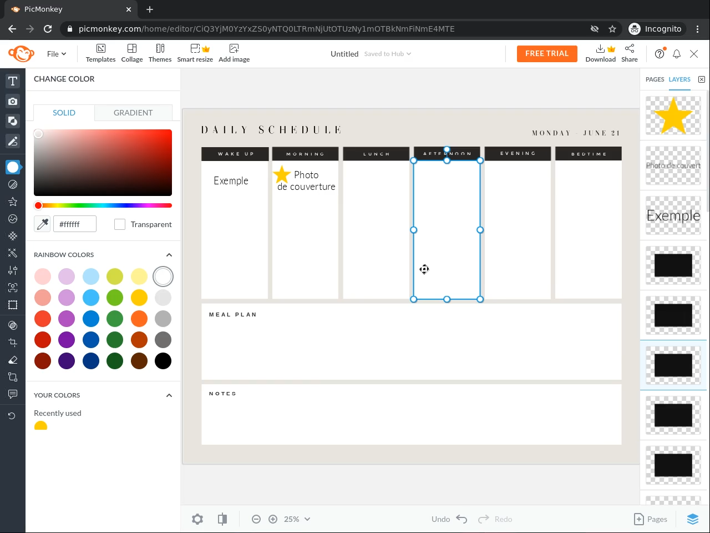Select the Text tool in left sidebar

click(x=13, y=81)
